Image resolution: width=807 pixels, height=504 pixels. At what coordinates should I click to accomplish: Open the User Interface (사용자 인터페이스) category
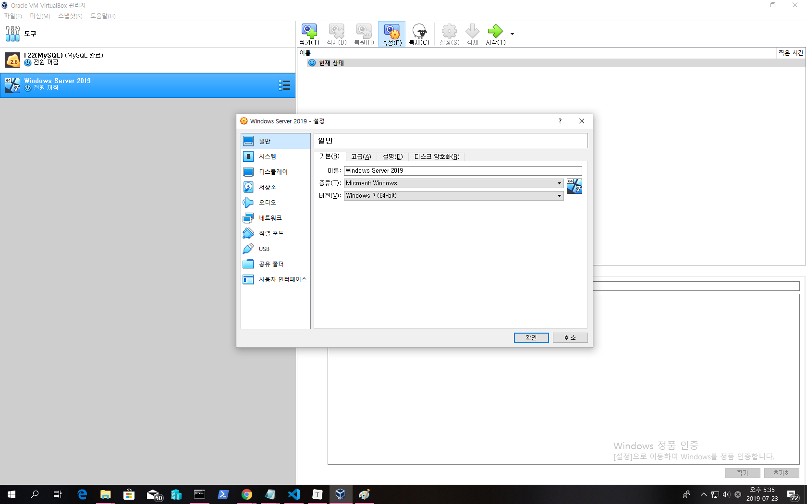pyautogui.click(x=275, y=279)
